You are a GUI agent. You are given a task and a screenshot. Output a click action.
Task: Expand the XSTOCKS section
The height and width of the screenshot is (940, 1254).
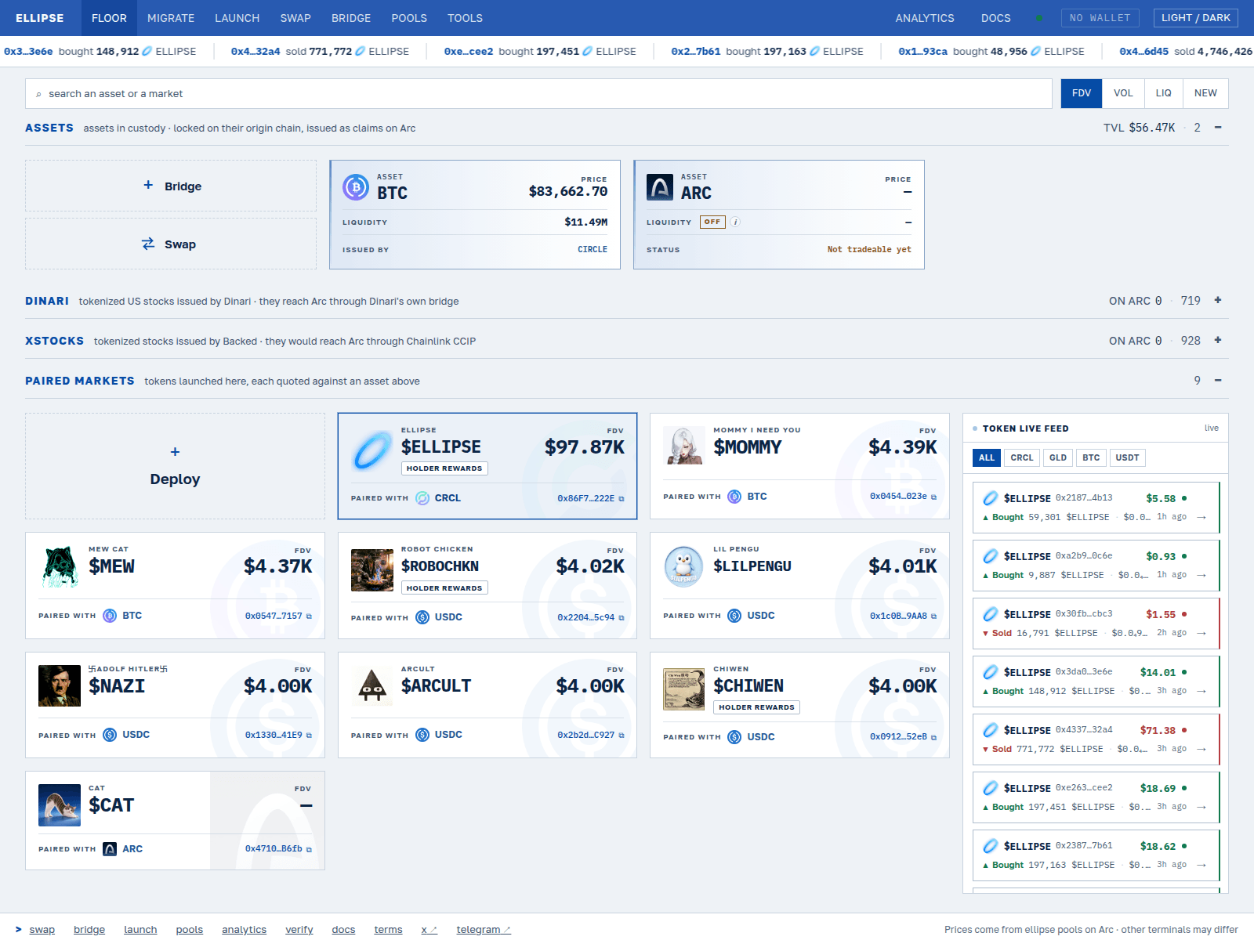tap(1218, 340)
